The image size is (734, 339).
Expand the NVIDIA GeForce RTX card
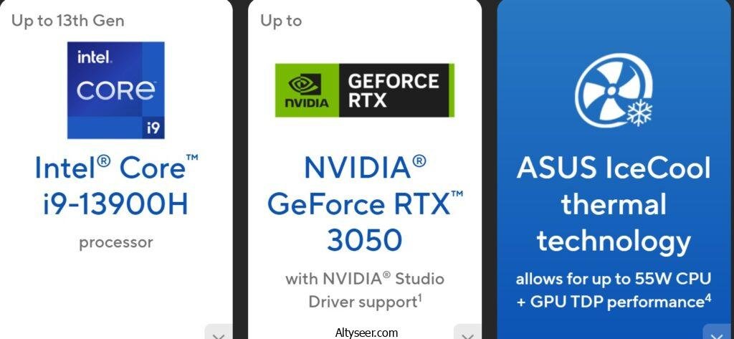[x=467, y=333]
